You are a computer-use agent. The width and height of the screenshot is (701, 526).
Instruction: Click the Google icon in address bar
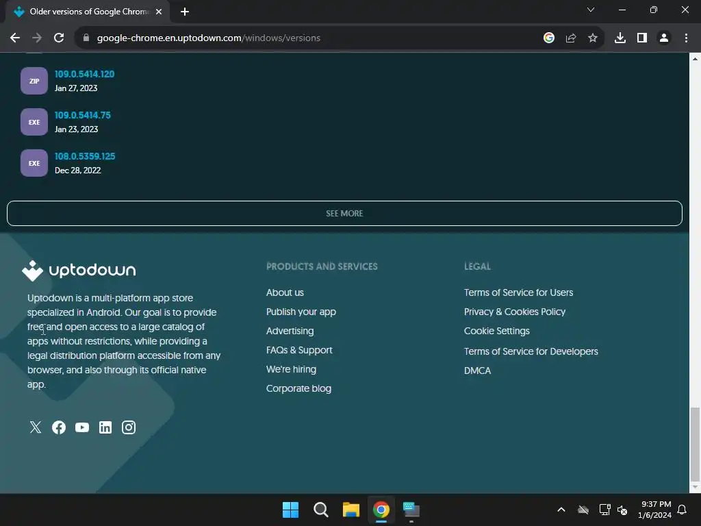coord(549,38)
